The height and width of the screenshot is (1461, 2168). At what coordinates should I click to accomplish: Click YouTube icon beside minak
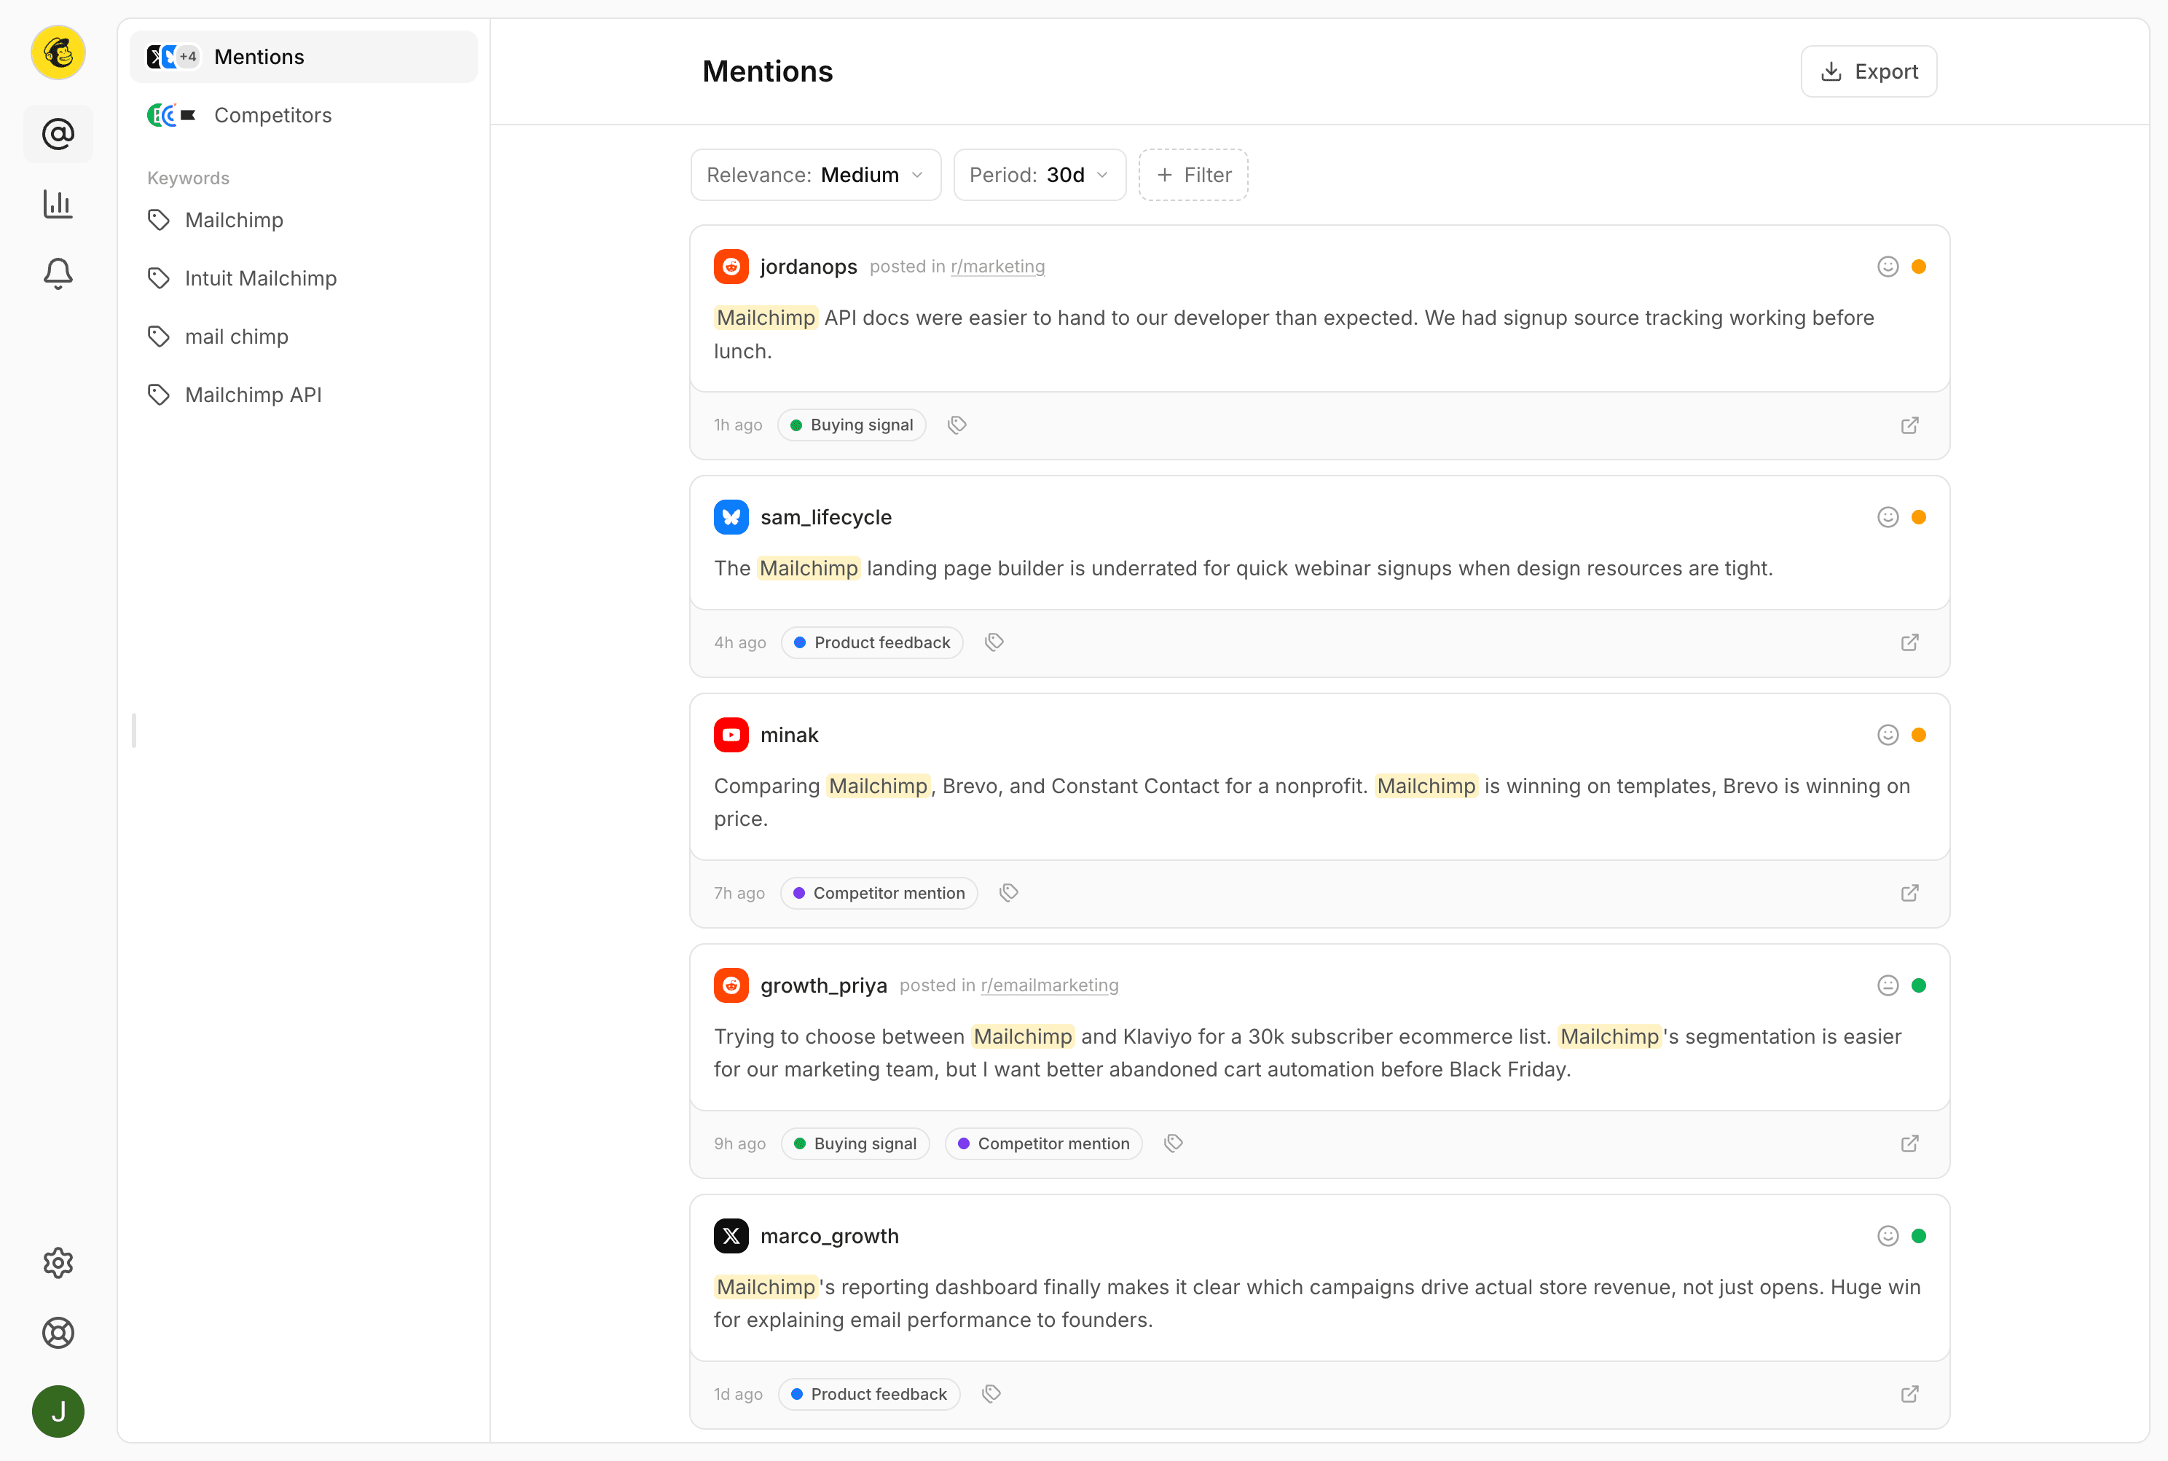click(731, 735)
